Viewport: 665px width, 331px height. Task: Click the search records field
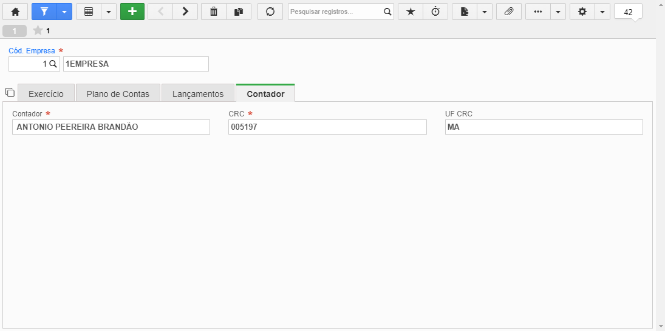coord(336,12)
